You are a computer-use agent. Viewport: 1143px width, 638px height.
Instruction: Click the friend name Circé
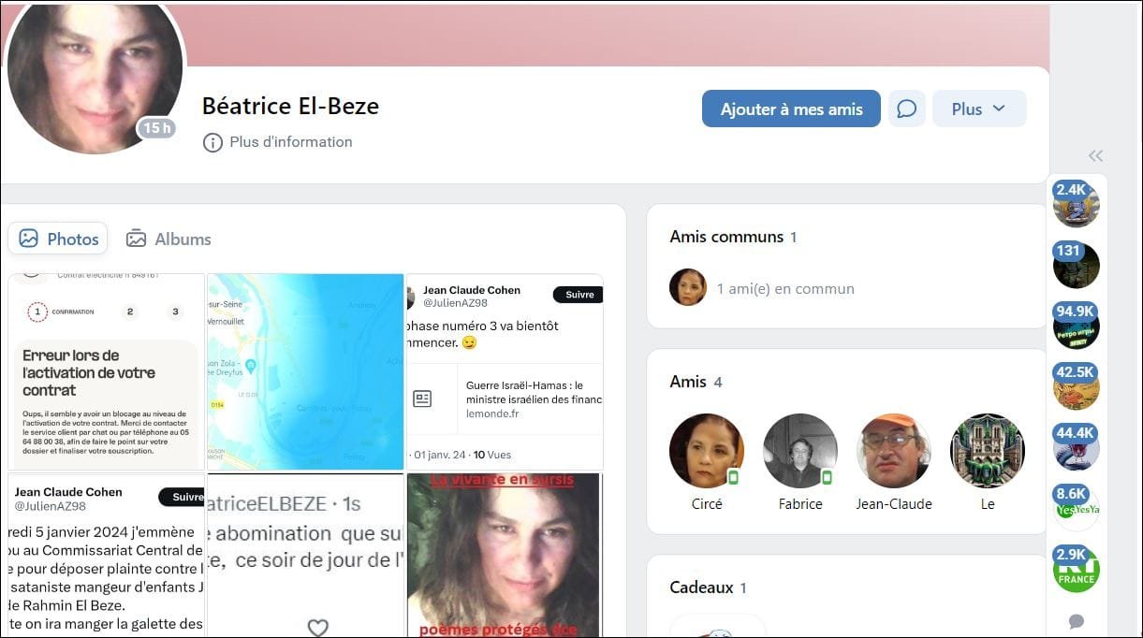(x=707, y=504)
